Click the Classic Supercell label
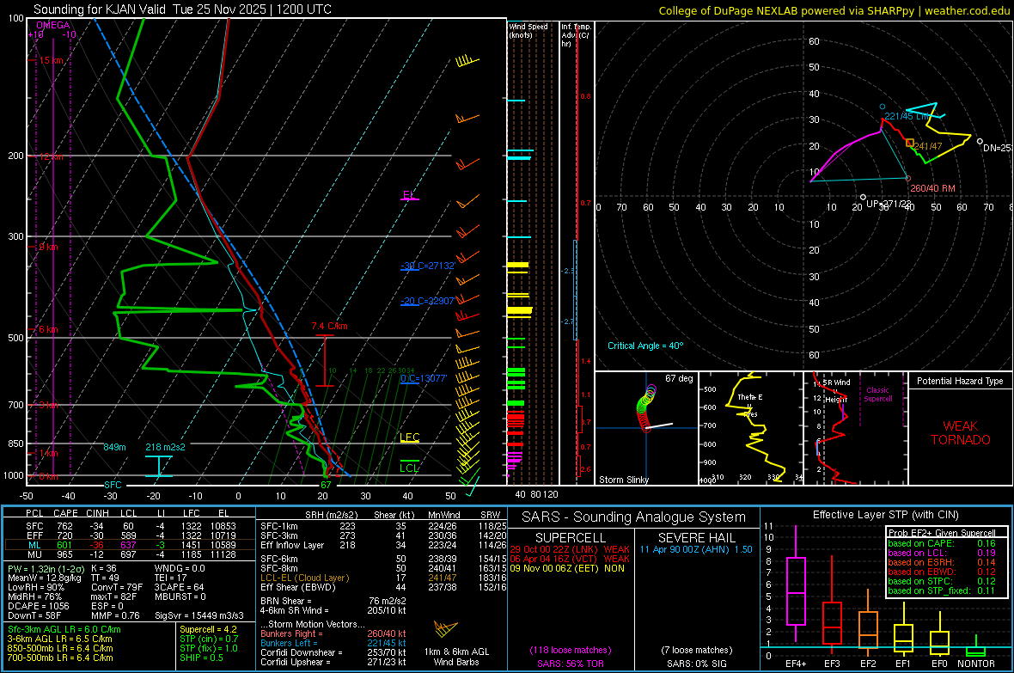 coord(877,395)
